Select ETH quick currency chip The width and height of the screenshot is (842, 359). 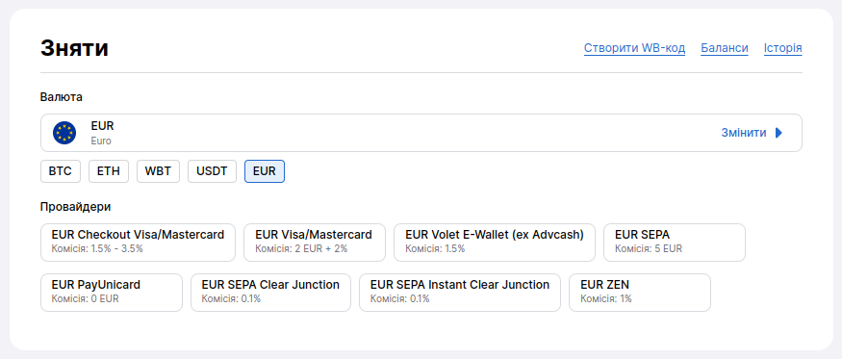109,171
